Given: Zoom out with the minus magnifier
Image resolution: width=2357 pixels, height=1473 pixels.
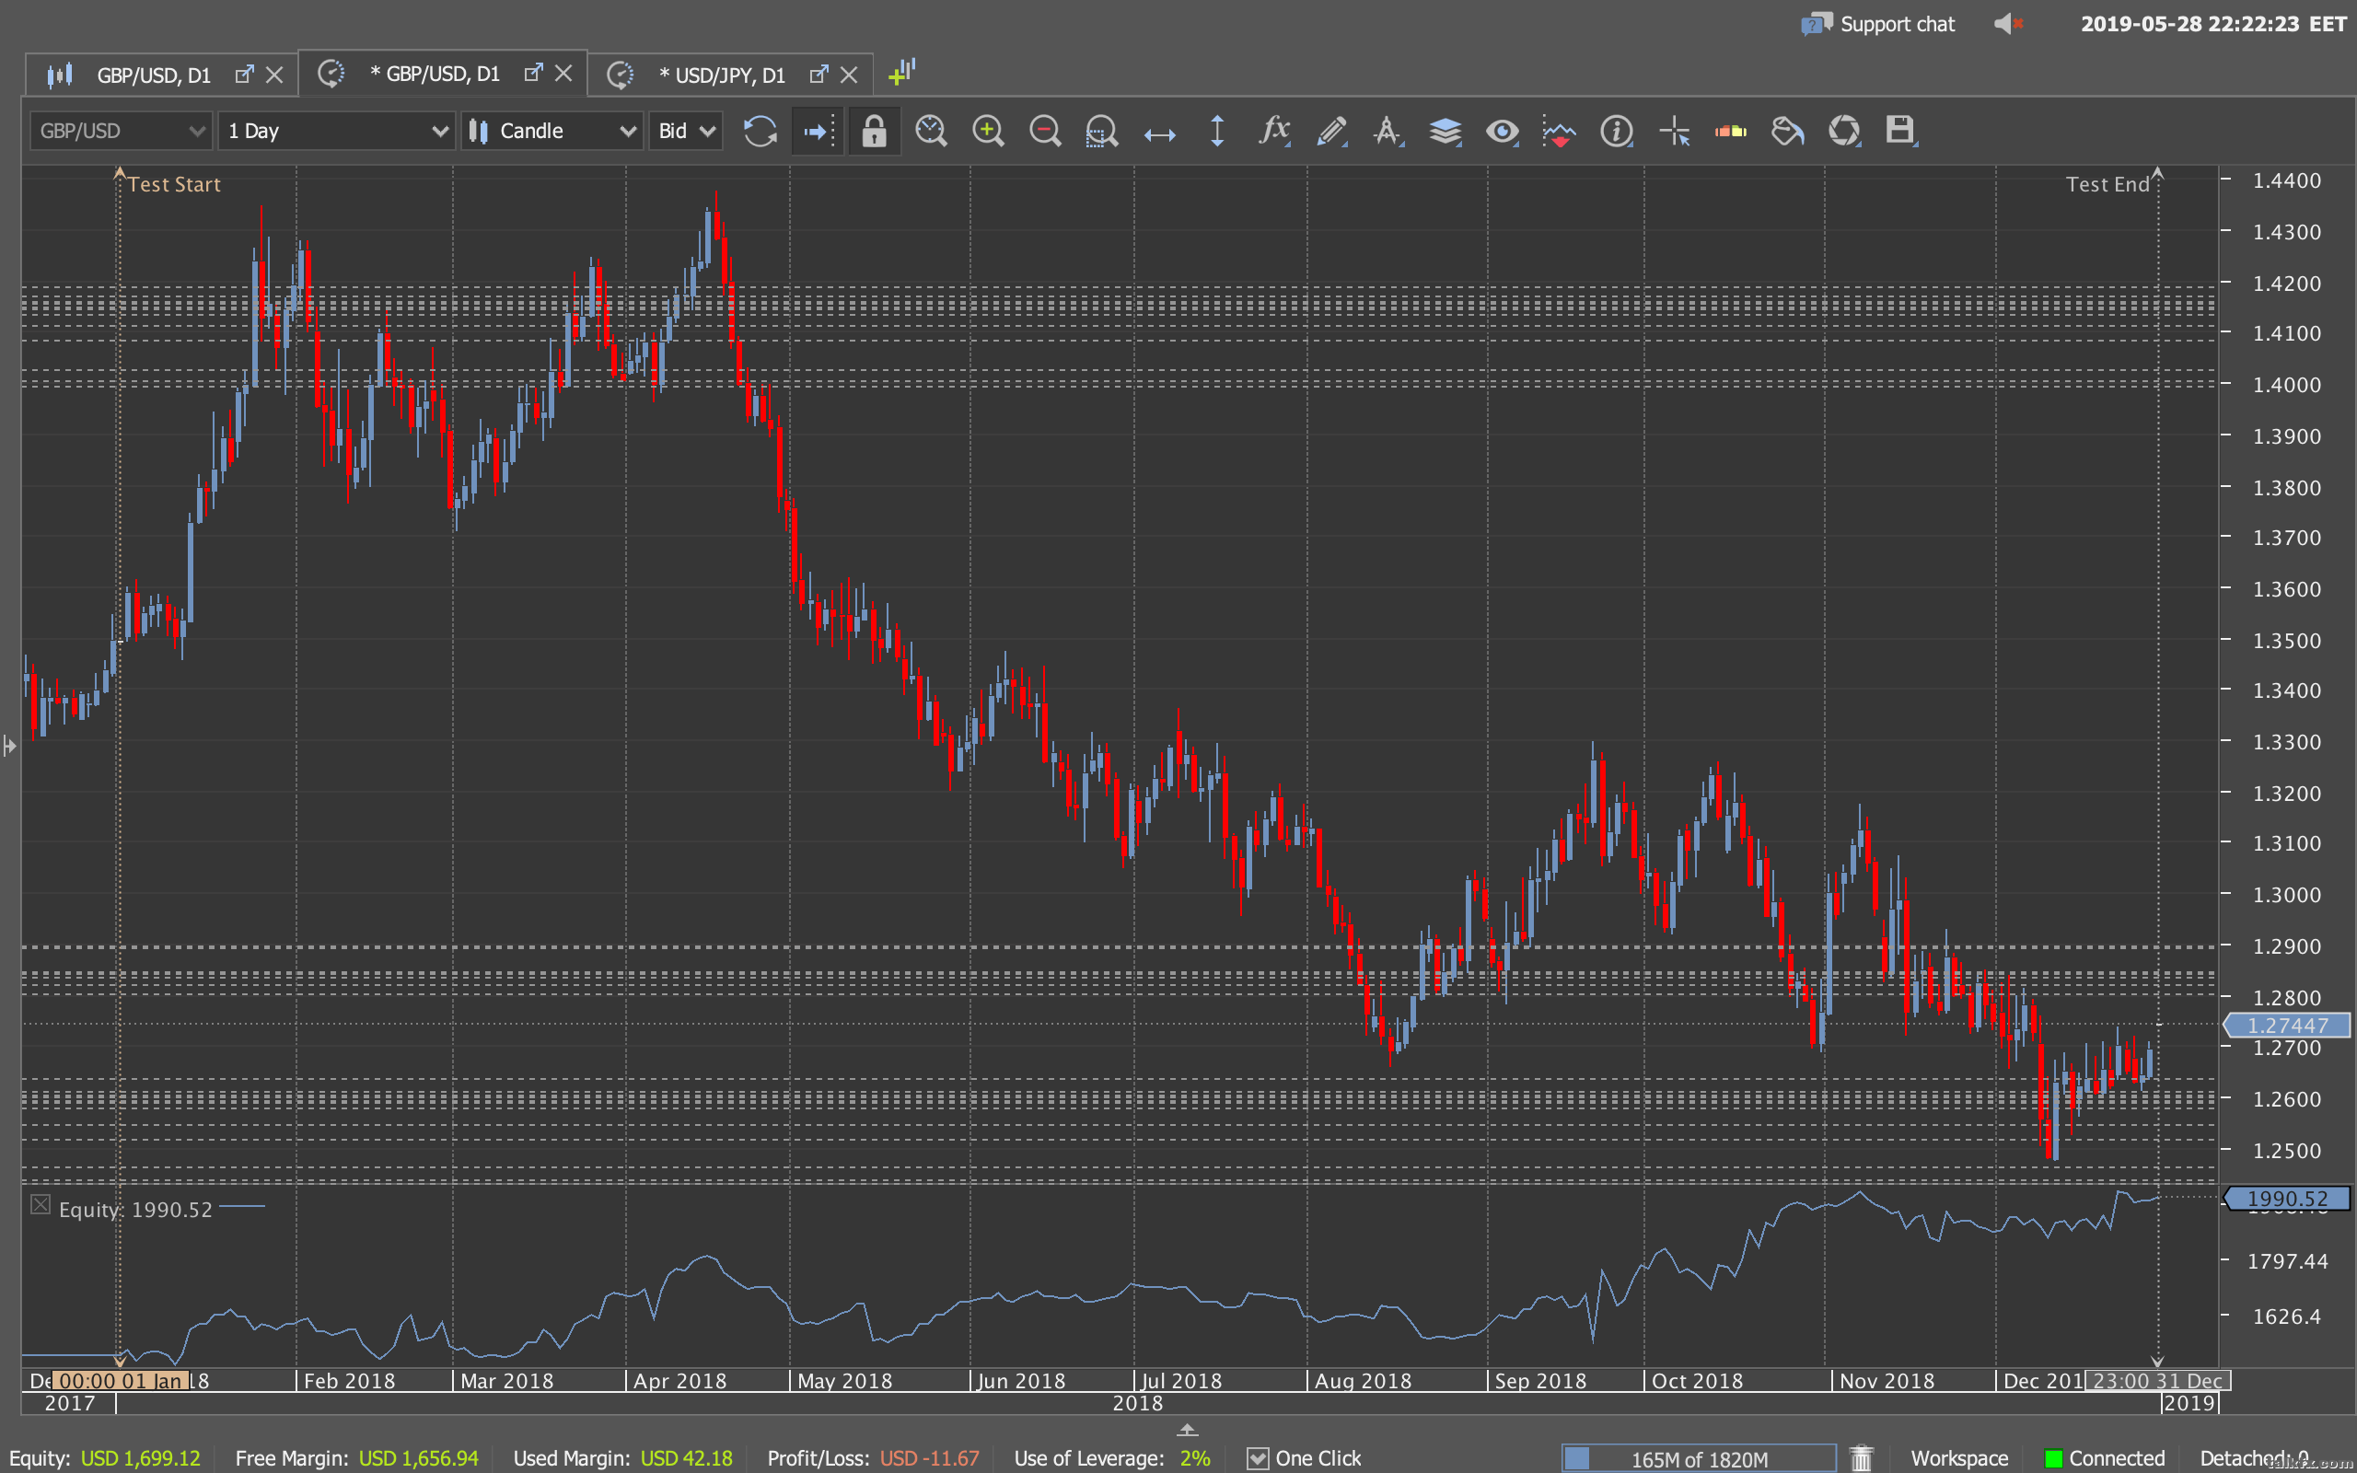Looking at the screenshot, I should click(x=1045, y=131).
